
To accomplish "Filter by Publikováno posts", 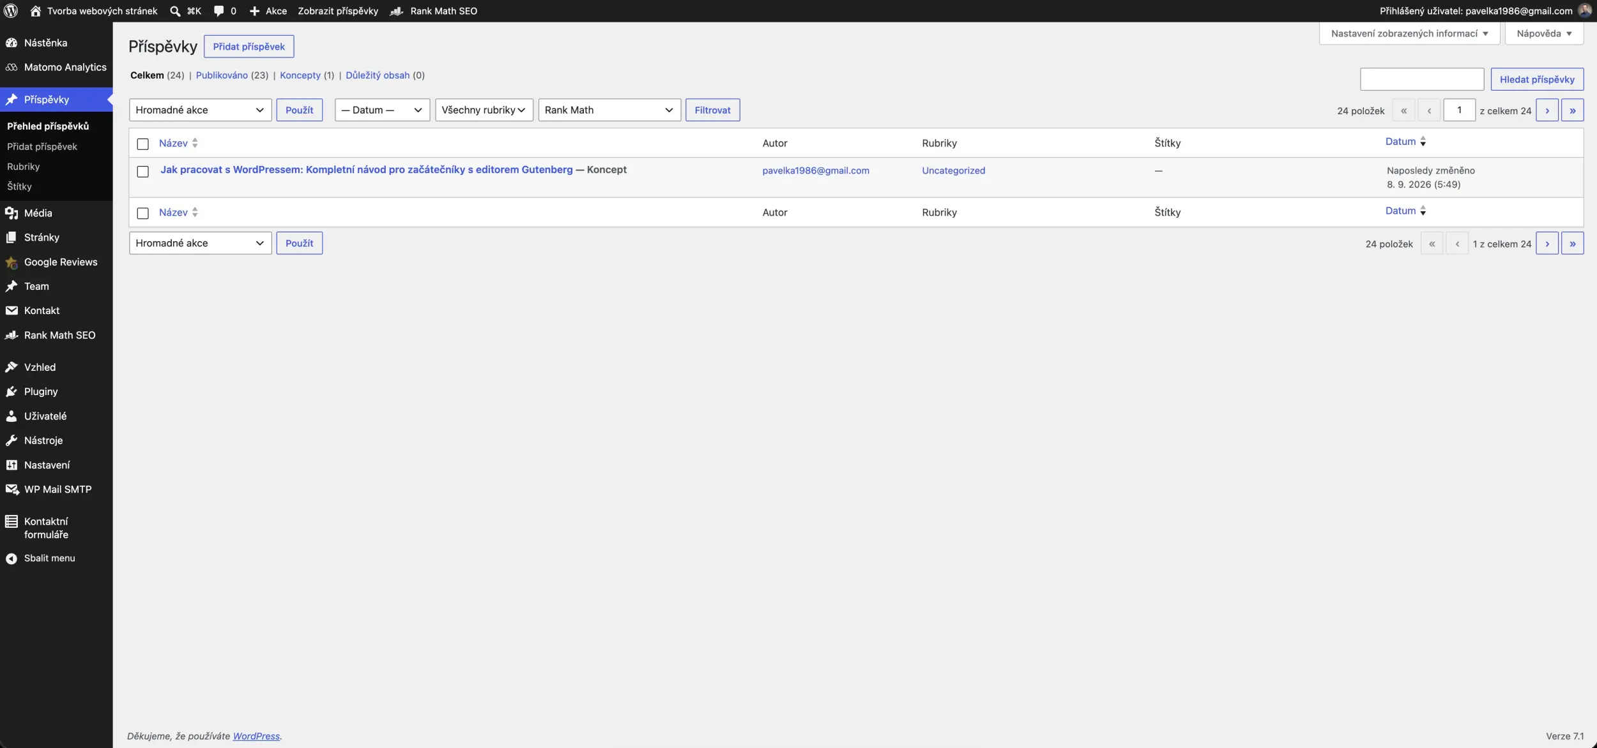I will point(222,75).
